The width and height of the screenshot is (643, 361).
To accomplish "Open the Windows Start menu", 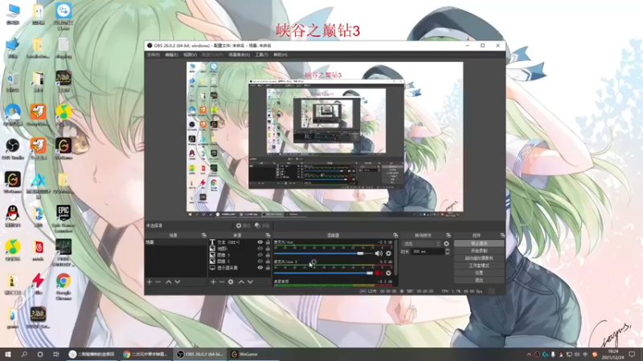I will [8, 355].
